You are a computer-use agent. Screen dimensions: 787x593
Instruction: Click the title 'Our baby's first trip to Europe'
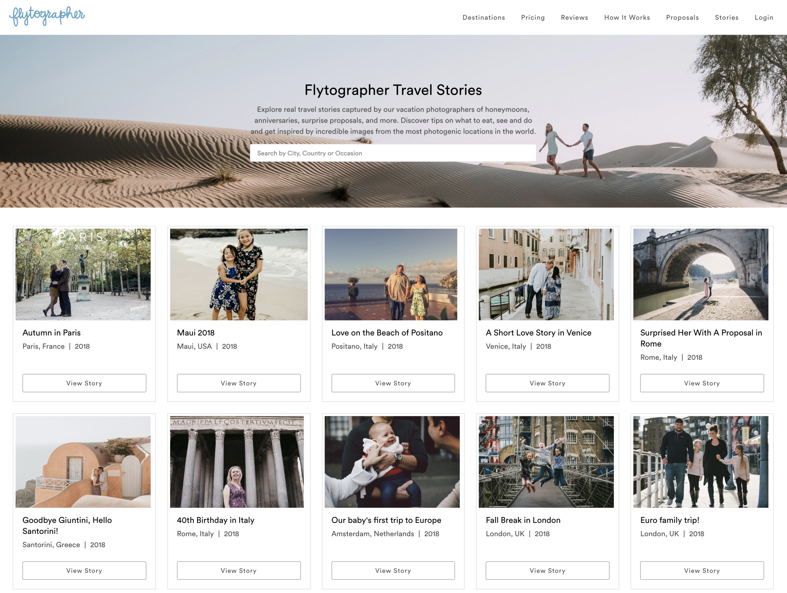click(x=386, y=520)
